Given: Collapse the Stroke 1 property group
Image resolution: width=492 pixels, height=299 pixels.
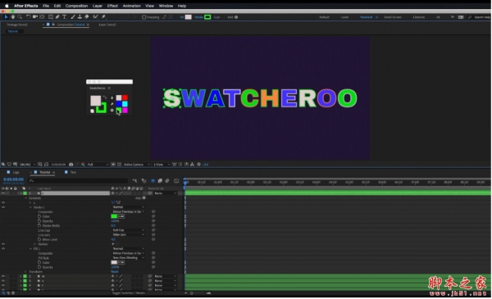Looking at the screenshot, I should click(x=30, y=207).
